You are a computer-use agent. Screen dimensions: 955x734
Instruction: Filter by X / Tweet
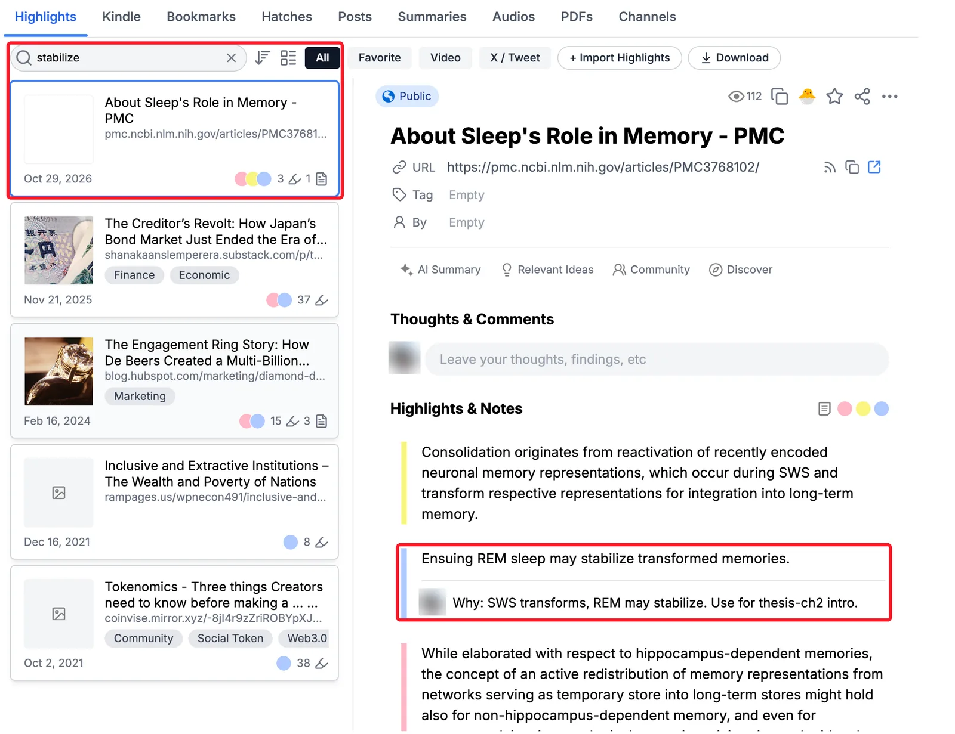point(515,58)
